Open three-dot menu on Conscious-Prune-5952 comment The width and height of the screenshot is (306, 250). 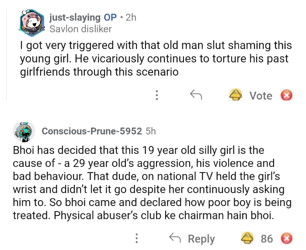point(137,238)
